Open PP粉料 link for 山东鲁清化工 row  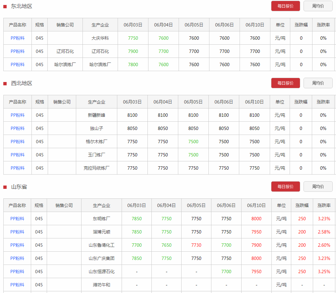coord(17,245)
